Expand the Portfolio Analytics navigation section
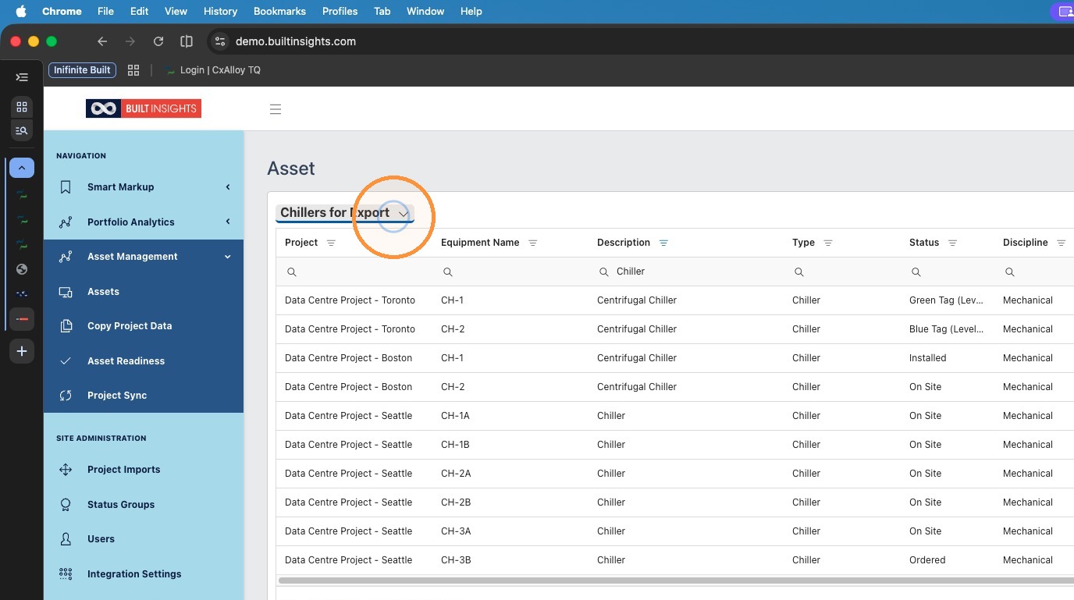The image size is (1074, 600). (144, 222)
